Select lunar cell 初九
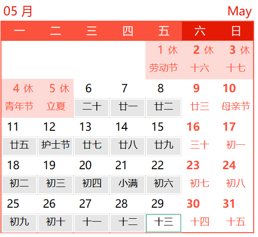The image size is (258, 237). tap(19, 223)
